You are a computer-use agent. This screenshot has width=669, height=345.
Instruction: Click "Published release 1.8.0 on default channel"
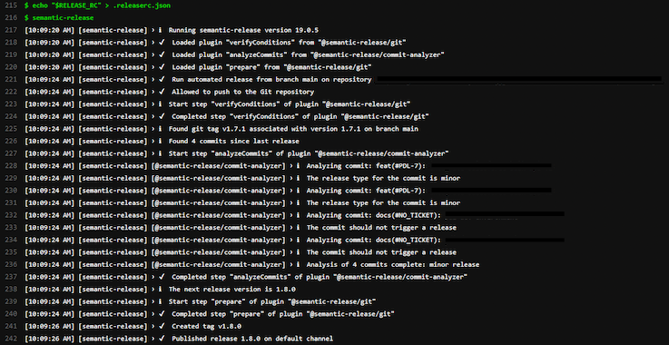pos(252,338)
